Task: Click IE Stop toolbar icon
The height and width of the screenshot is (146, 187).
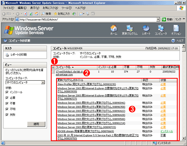Action: [x=26, y=14]
